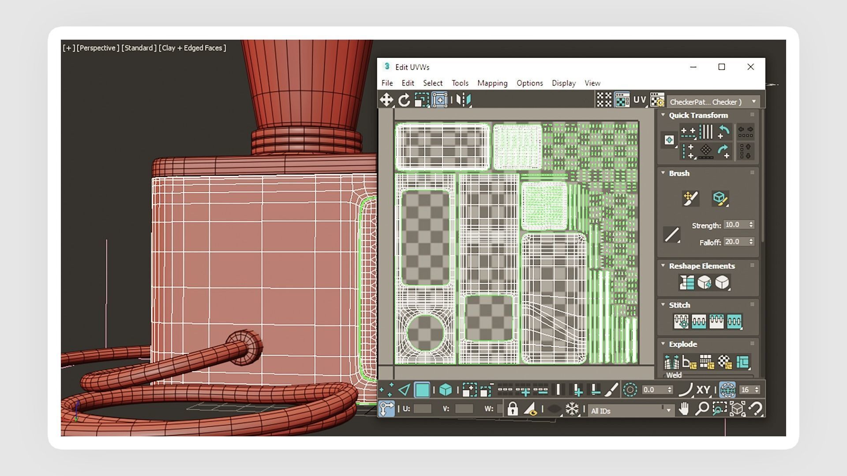Open the Mapping menu
The width and height of the screenshot is (847, 476).
click(x=492, y=83)
